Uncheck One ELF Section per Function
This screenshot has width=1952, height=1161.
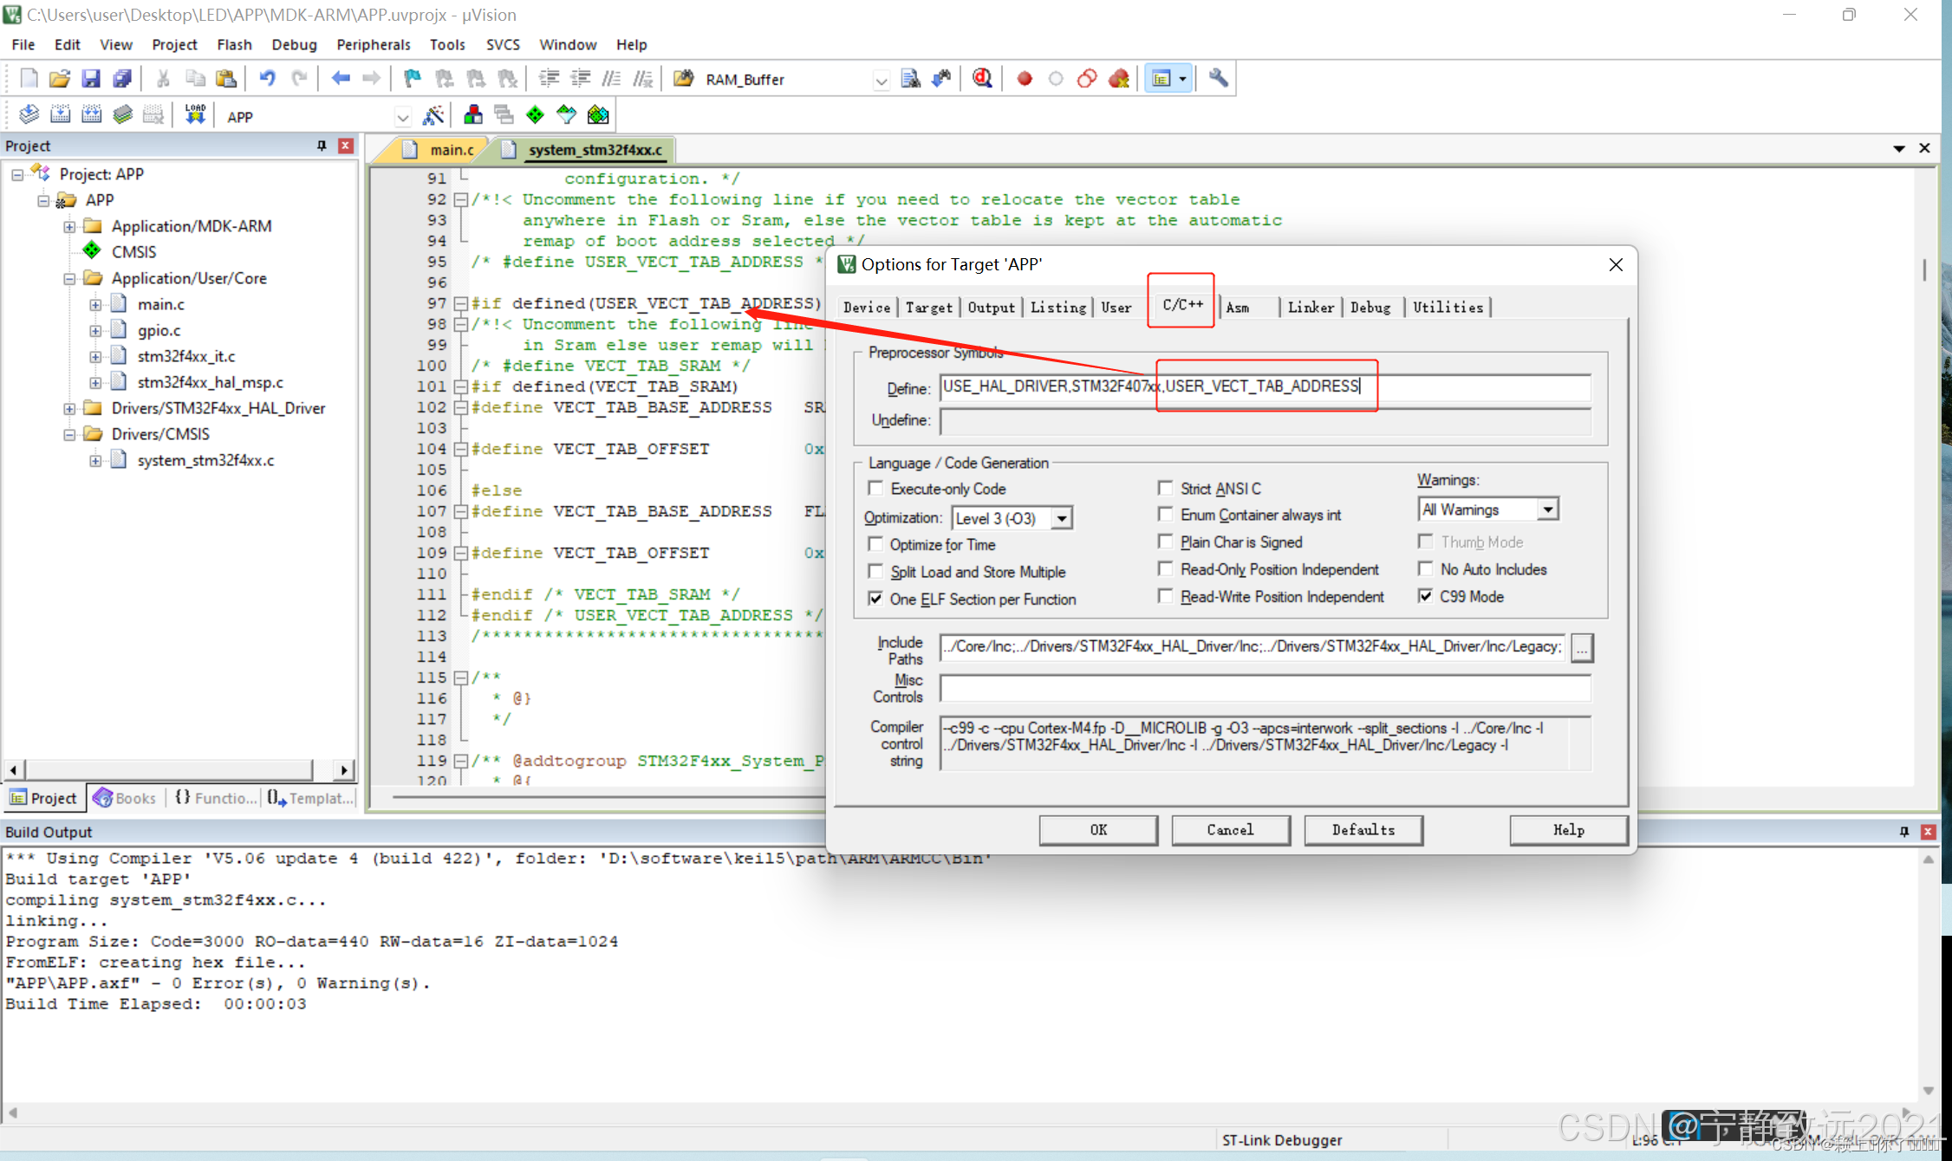(x=875, y=599)
